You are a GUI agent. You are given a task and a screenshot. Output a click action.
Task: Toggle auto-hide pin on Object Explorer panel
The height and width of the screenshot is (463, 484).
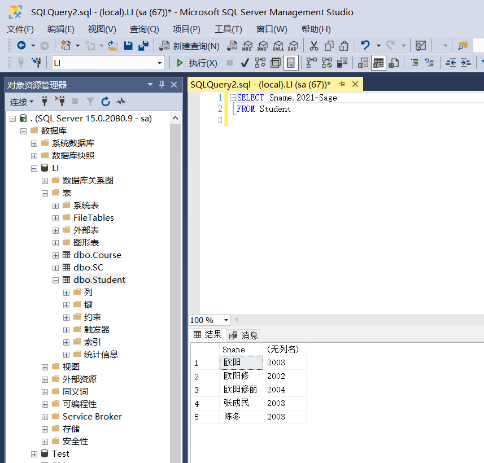click(162, 85)
